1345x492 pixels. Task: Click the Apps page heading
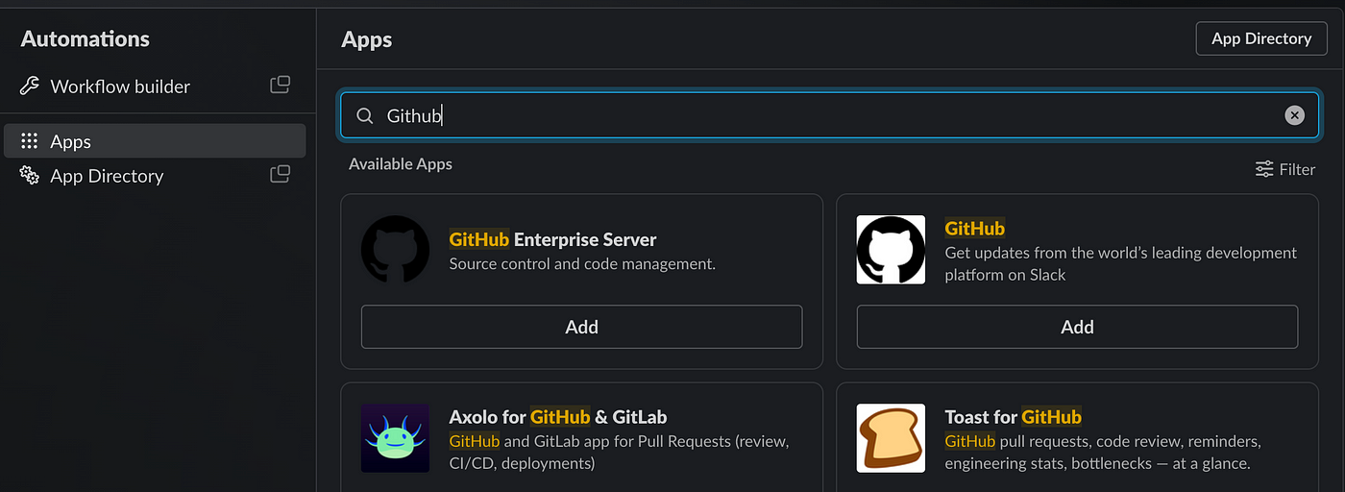click(367, 39)
